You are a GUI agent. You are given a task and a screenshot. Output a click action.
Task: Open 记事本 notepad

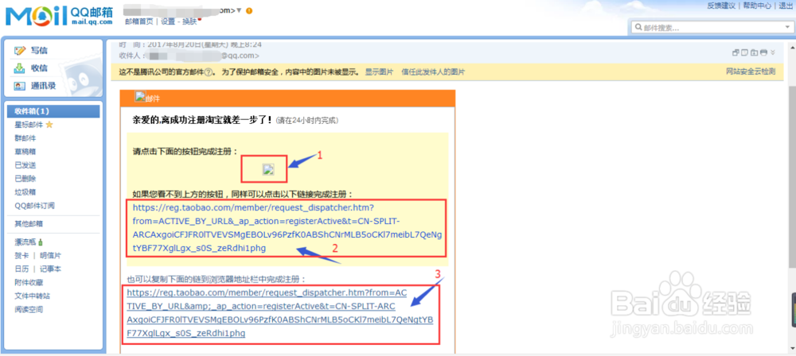tap(51, 269)
